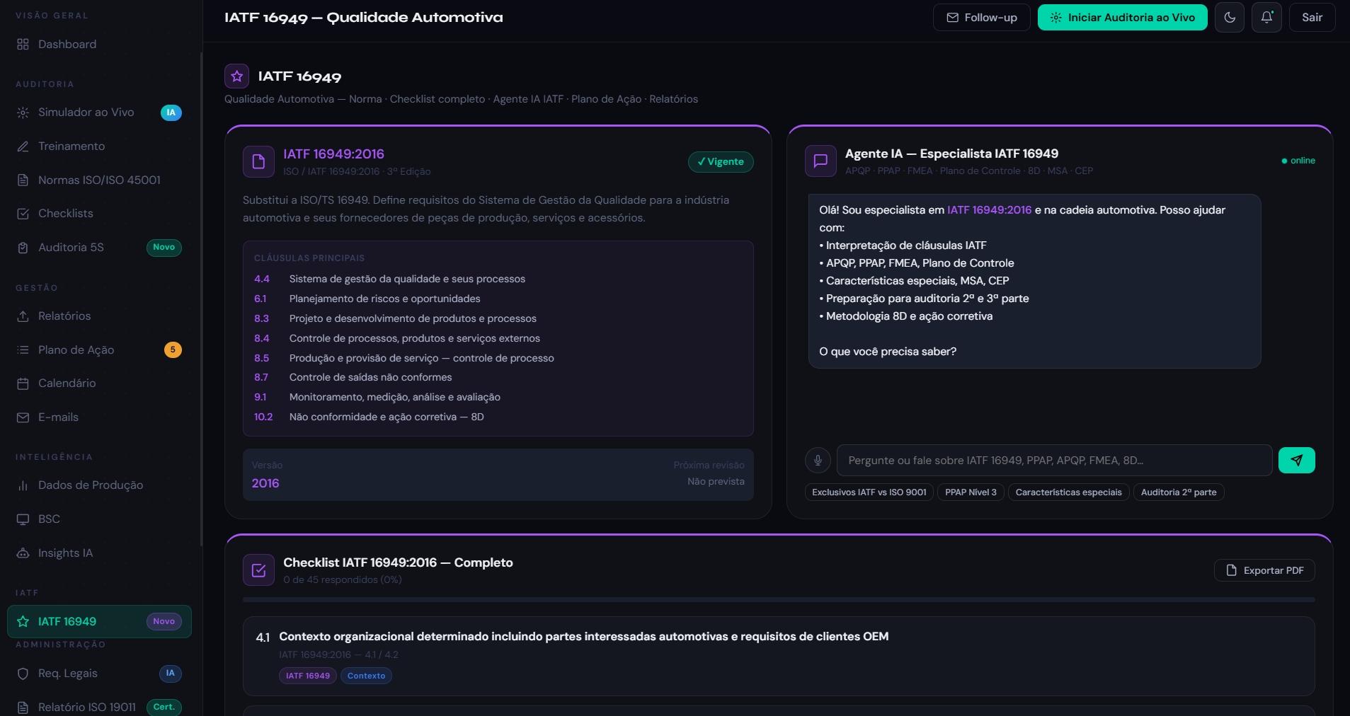Start Iniciar Auditoria ao Vivo
This screenshot has width=1350, height=716.
click(1122, 18)
